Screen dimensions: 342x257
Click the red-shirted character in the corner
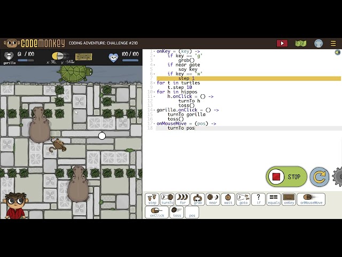(15, 206)
